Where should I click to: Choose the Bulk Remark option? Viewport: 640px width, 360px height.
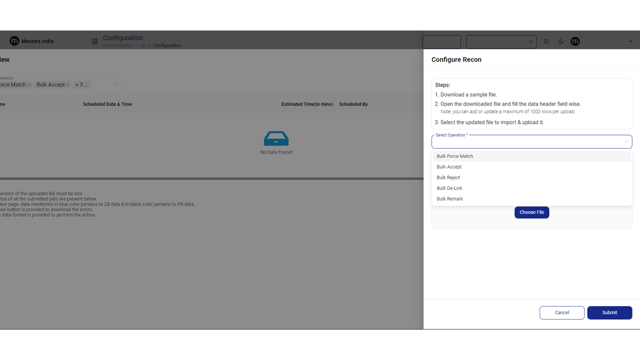point(449,199)
